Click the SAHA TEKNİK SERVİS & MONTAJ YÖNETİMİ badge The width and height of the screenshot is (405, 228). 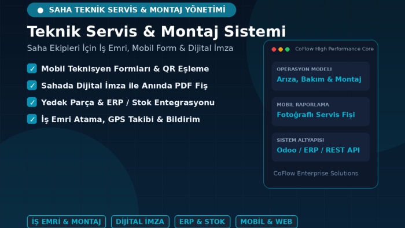pos(131,10)
